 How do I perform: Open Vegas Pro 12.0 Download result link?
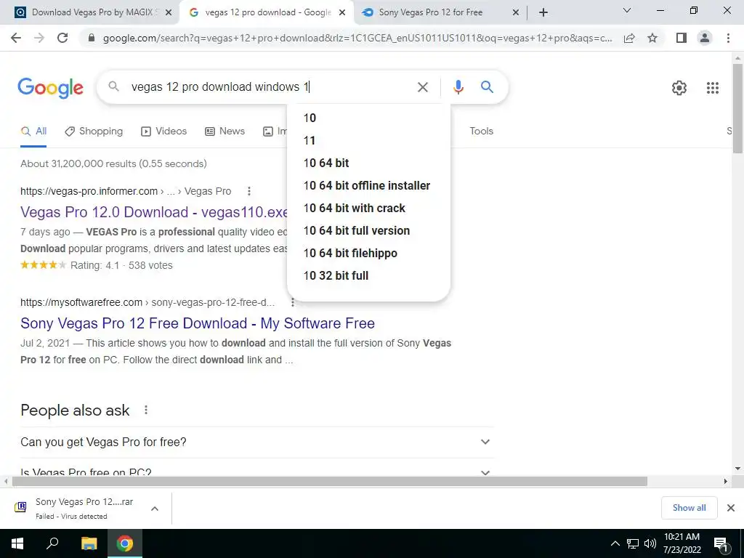pyautogui.click(x=154, y=212)
